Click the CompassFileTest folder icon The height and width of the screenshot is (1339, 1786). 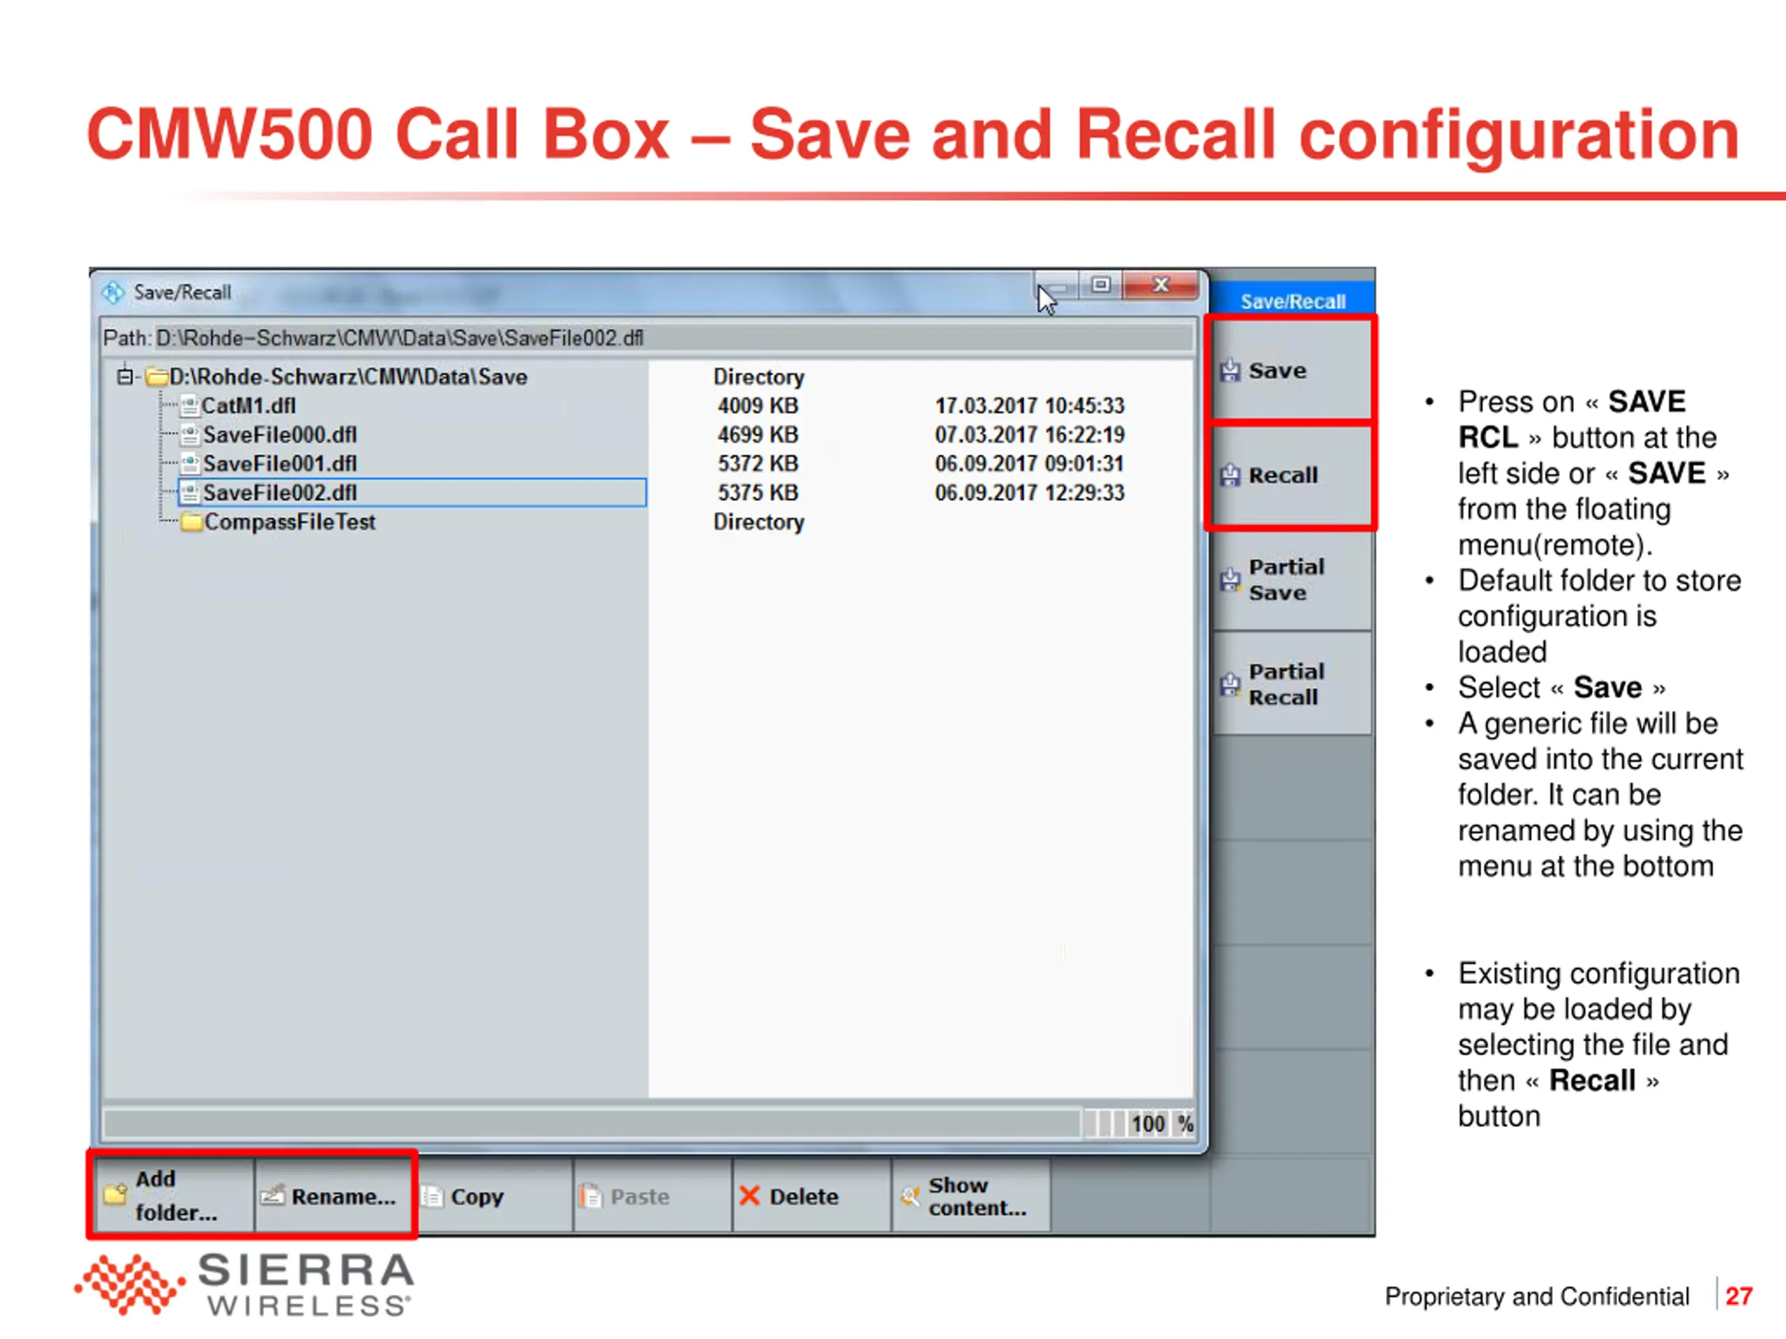click(x=191, y=522)
